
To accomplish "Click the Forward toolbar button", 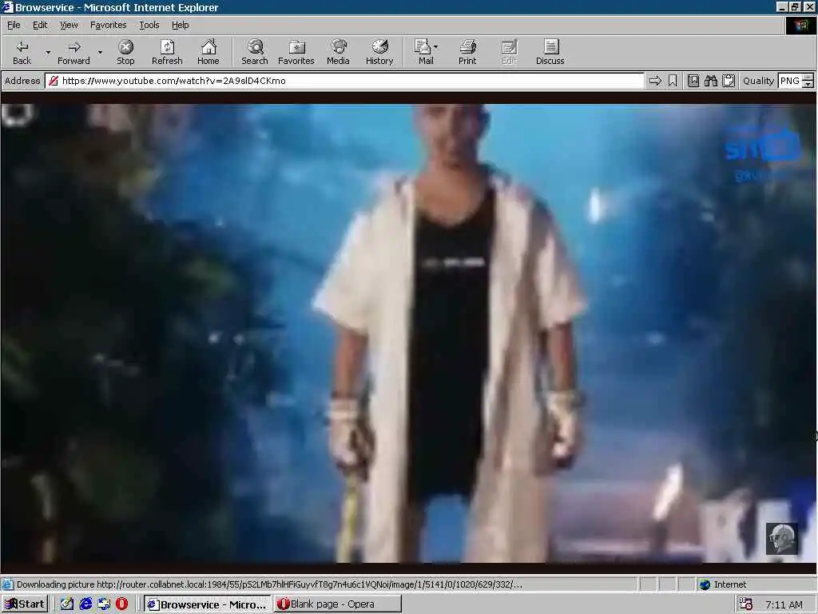I will click(73, 52).
